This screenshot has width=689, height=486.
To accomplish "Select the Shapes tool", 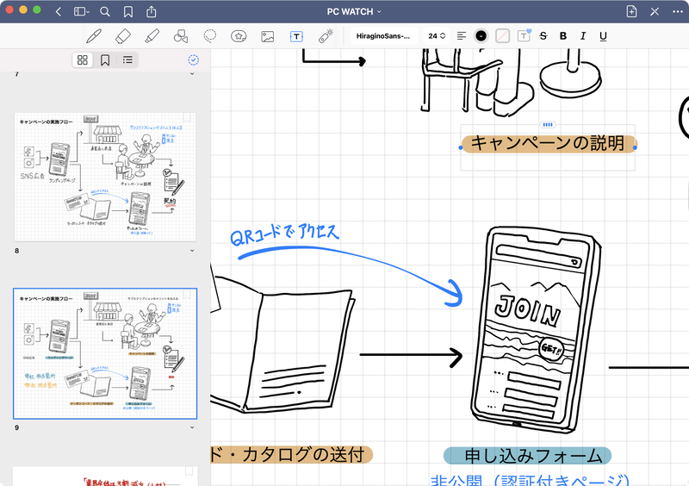I will pyautogui.click(x=181, y=36).
